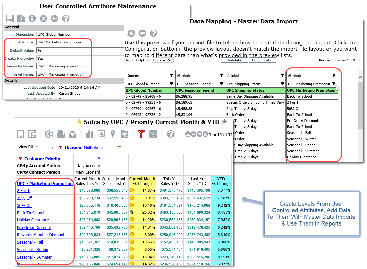Expand the UPC Marketing Promotion column dropdown

point(334,84)
